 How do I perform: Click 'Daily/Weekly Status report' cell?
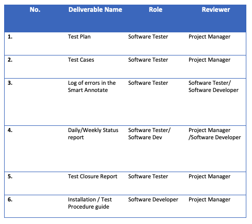pyautogui.click(x=93, y=134)
